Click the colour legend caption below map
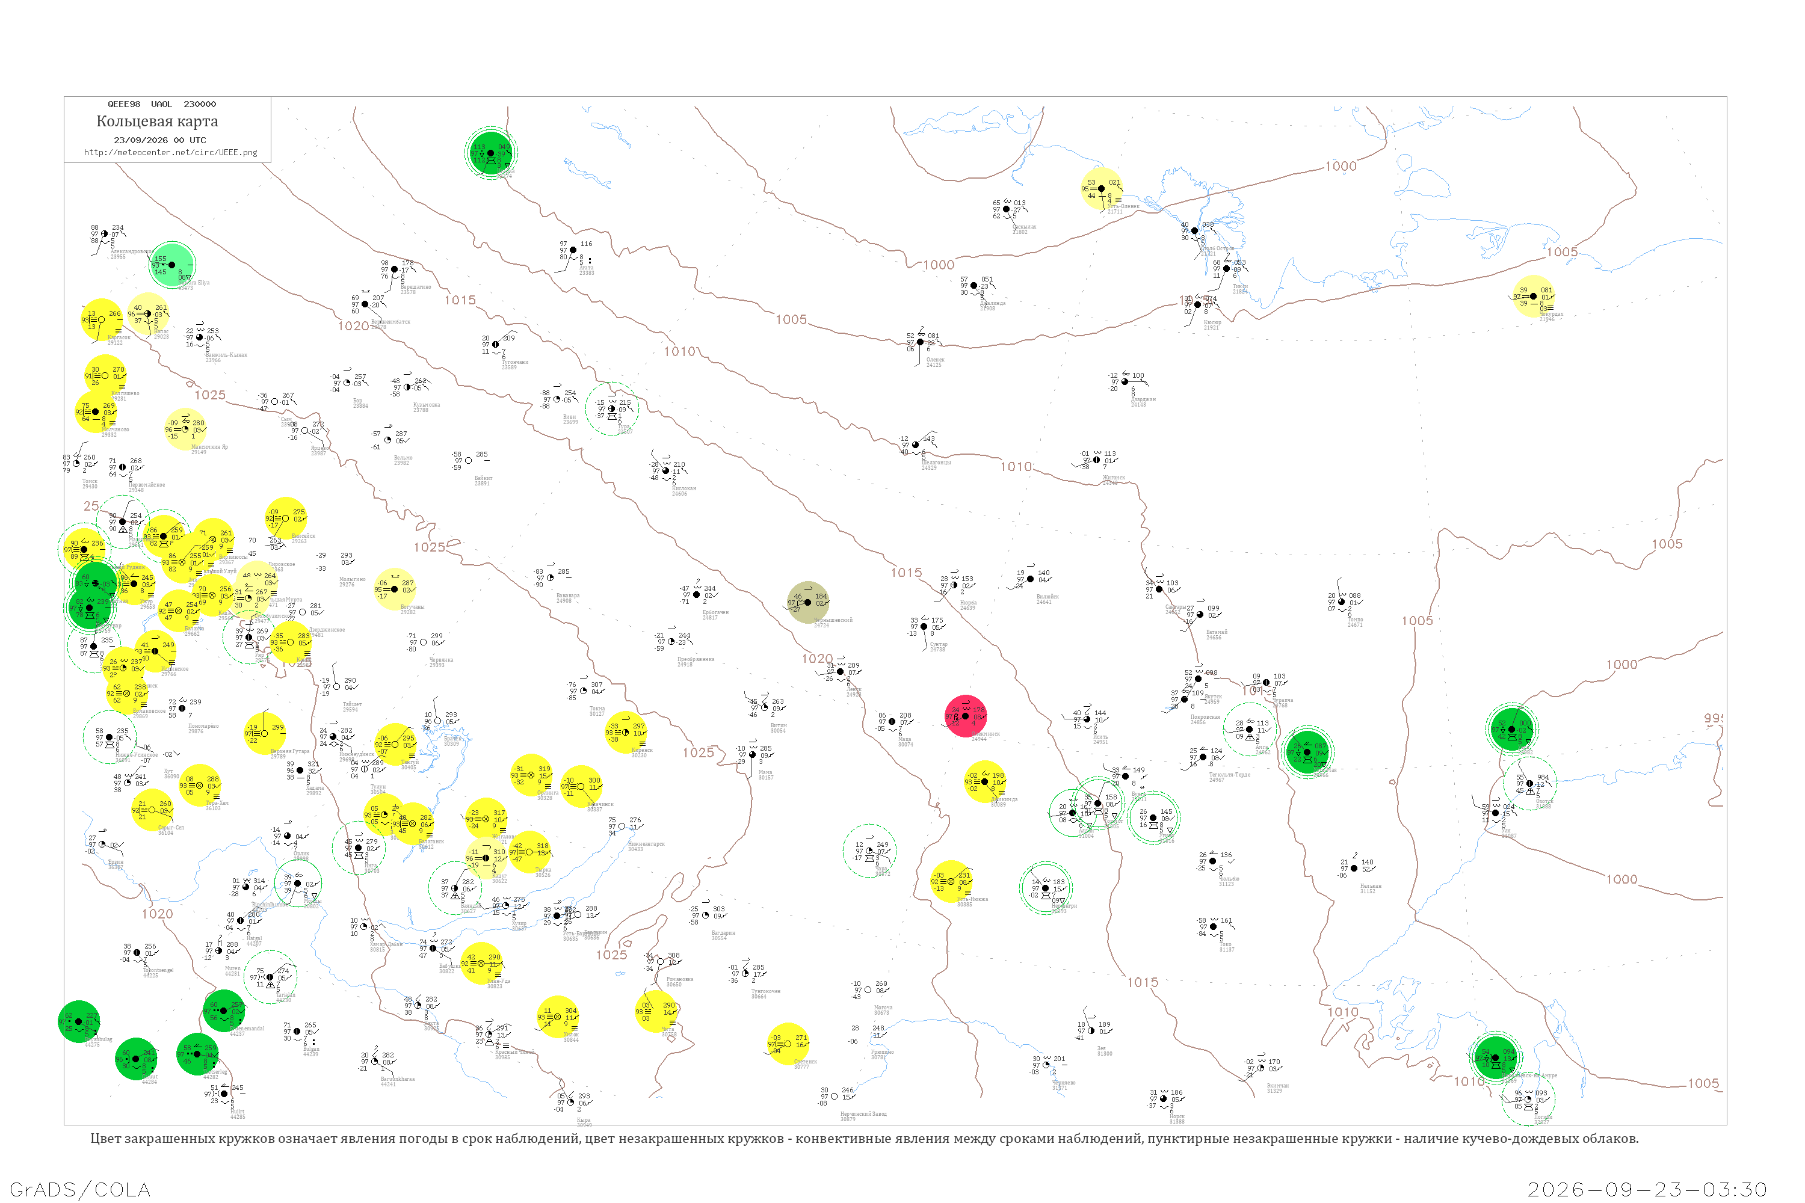This screenshot has height=1203, width=1805. [x=864, y=1139]
